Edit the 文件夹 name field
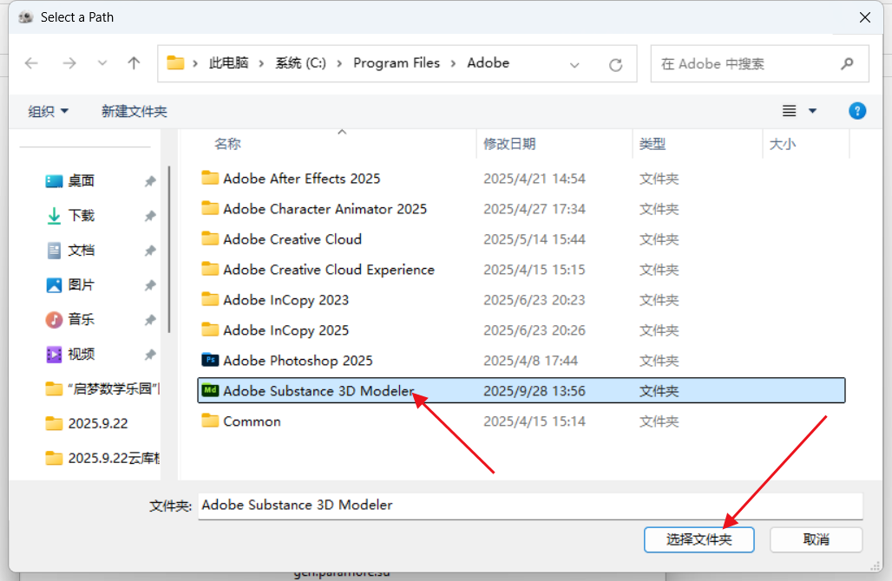Image resolution: width=892 pixels, height=581 pixels. pos(530,506)
